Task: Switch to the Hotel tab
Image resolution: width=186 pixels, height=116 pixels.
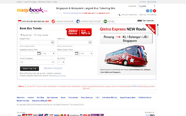Action: pyautogui.click(x=109, y=21)
